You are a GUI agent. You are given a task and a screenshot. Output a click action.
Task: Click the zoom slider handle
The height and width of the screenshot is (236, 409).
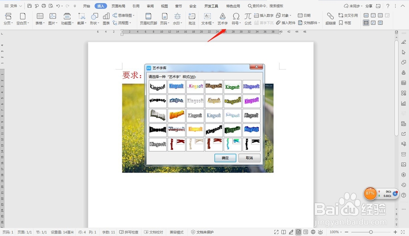371,232
